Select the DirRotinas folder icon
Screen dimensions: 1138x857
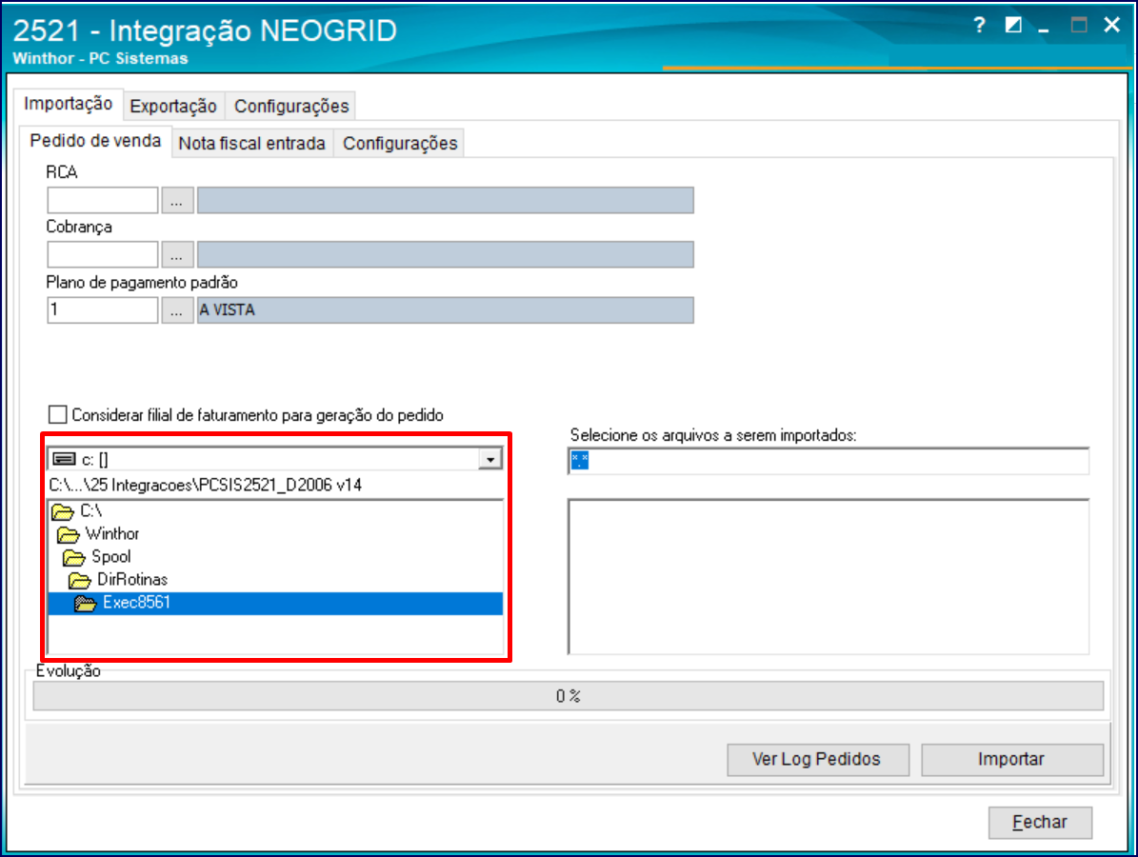(x=79, y=580)
